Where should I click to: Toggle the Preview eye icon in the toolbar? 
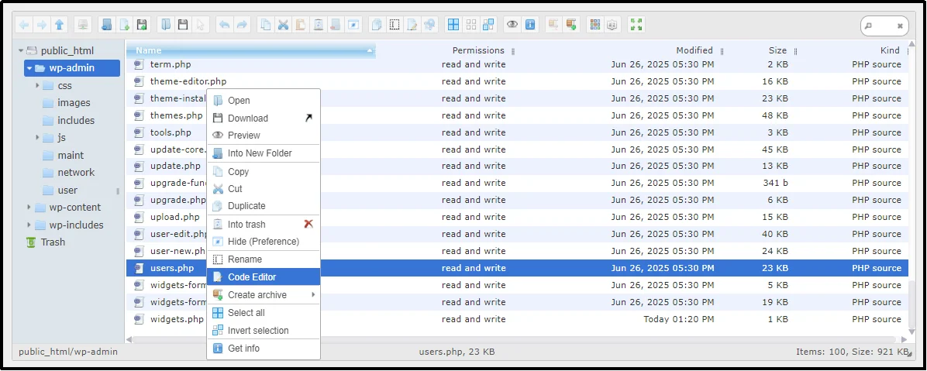coord(512,24)
